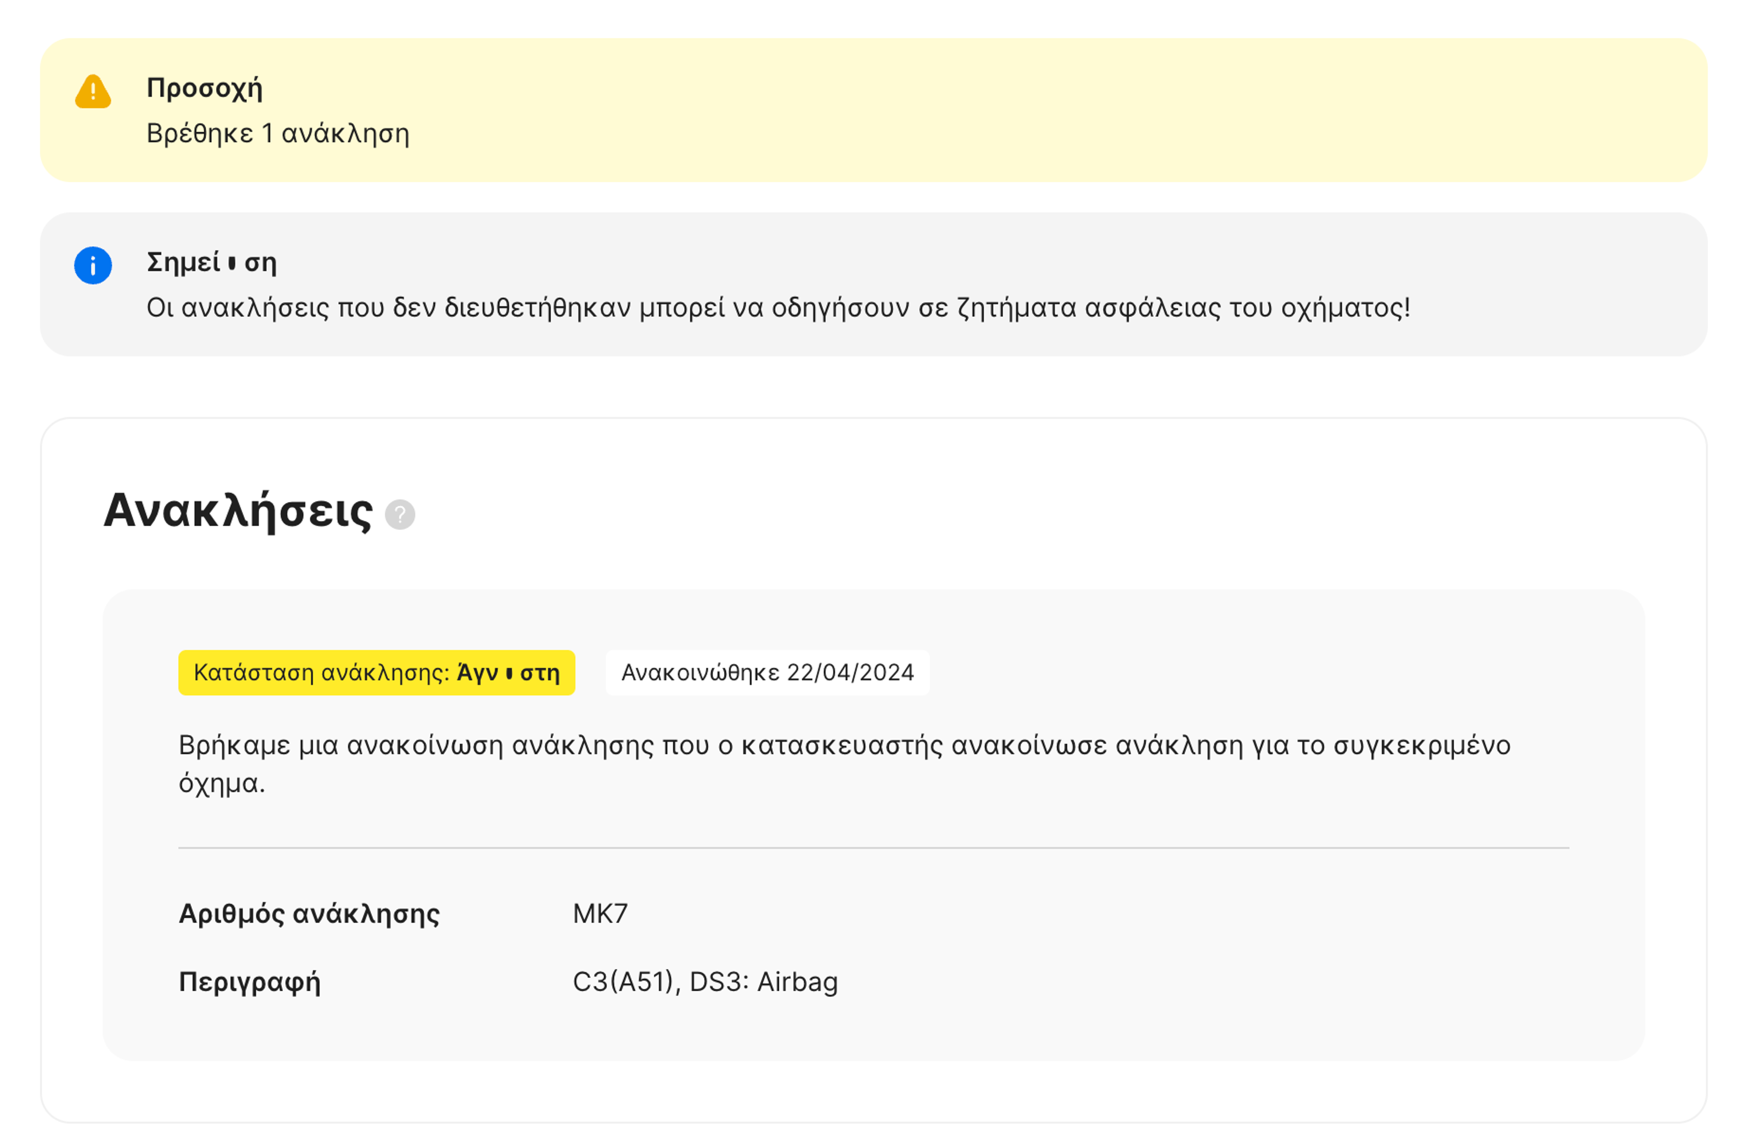This screenshot has width=1755, height=1148.
Task: Click the yellow Κατάσταση ανάκλησης status badge
Action: pyautogui.click(x=376, y=672)
